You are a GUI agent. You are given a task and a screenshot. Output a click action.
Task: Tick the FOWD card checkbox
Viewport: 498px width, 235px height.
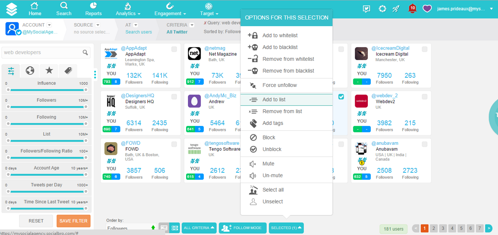click(174, 144)
